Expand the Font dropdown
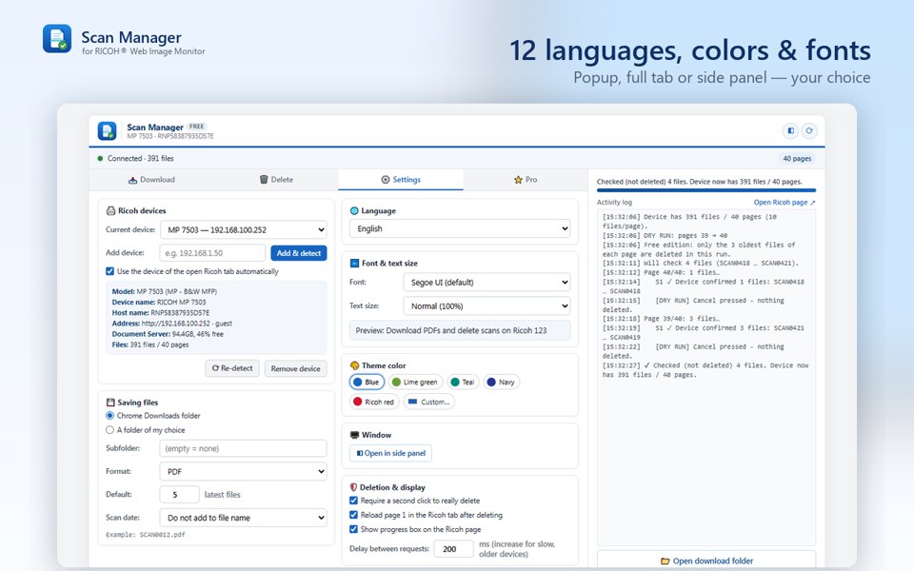Viewport: 914px width, 571px height. tap(487, 282)
